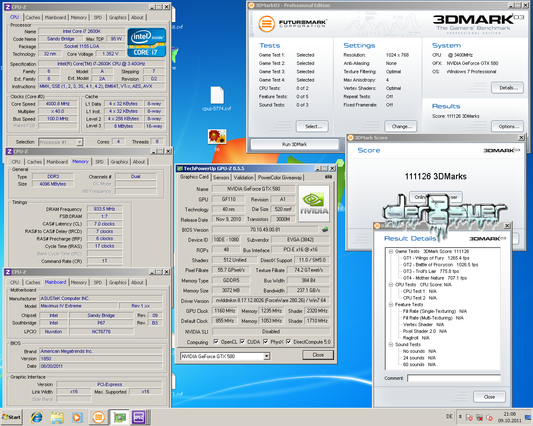This screenshot has height=426, width=533.
Task: Select 24 sounds N/A tree row
Action: [x=419, y=358]
